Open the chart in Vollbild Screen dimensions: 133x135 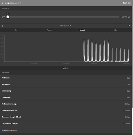66,68
